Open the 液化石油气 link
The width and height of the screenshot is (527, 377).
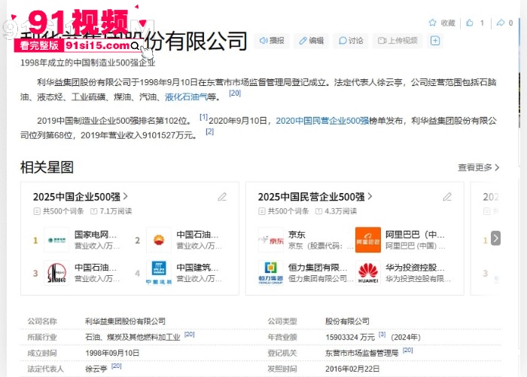[x=186, y=97]
